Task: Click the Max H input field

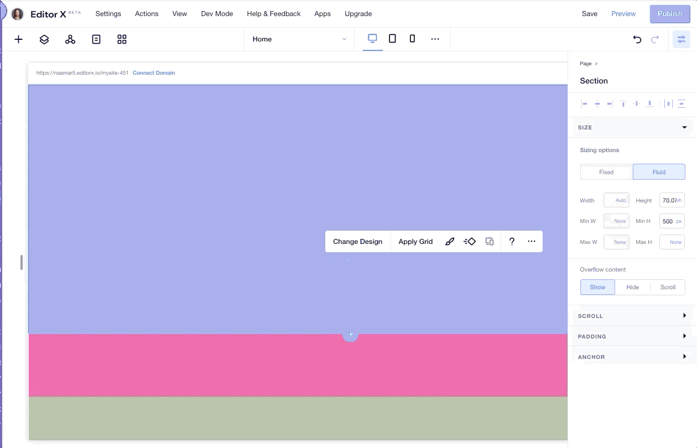Action: (x=672, y=242)
